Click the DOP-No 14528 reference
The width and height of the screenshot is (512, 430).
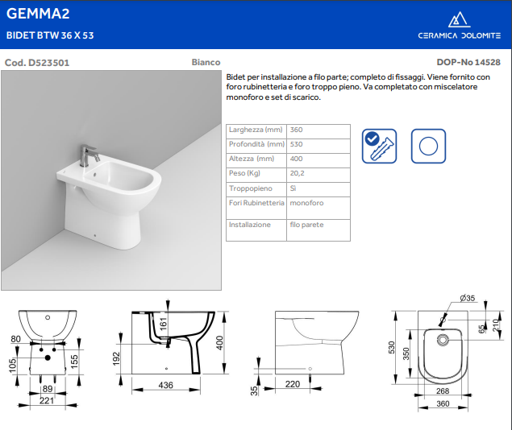tap(468, 62)
